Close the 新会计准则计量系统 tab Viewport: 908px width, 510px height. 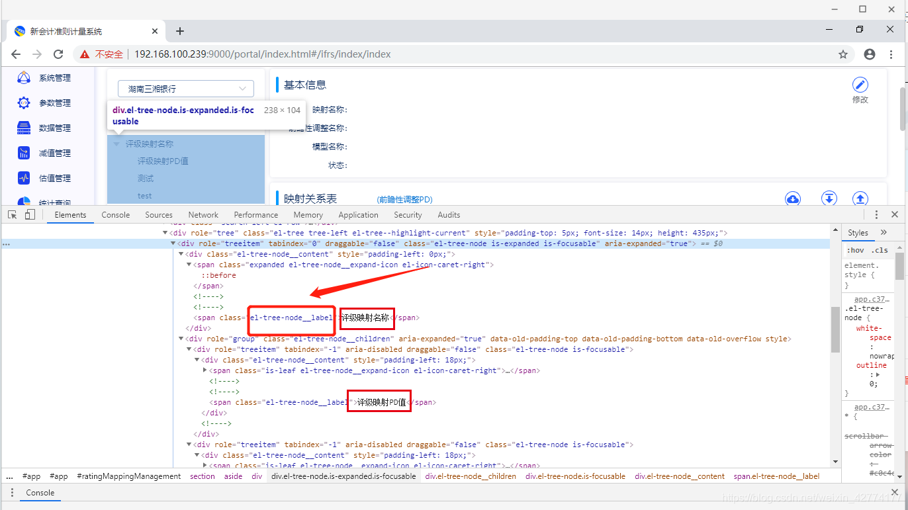coord(156,31)
